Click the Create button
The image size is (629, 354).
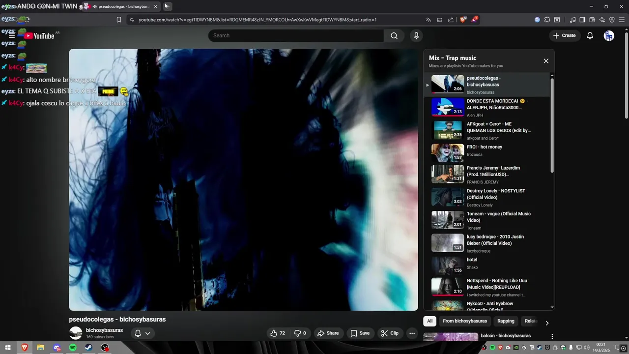click(x=564, y=35)
